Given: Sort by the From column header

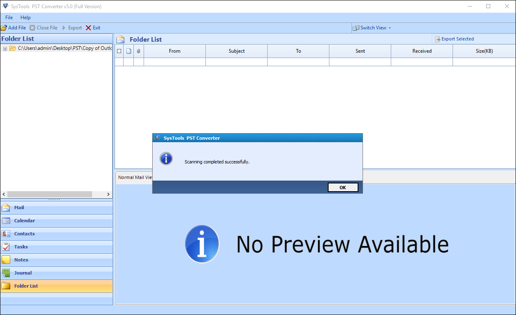Looking at the screenshot, I should [x=175, y=51].
